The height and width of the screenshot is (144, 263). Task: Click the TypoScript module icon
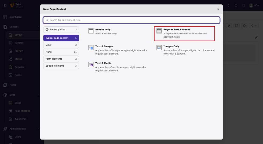(10, 119)
